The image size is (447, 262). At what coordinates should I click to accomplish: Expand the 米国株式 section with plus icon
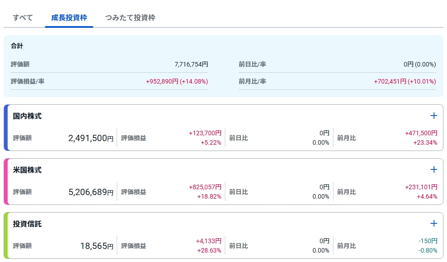[x=434, y=170]
